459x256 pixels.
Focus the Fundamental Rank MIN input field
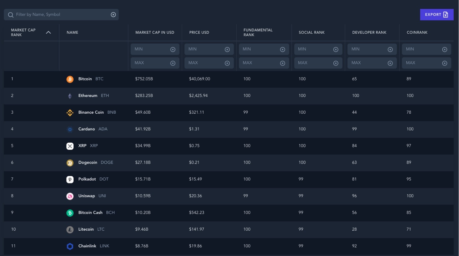[264, 49]
